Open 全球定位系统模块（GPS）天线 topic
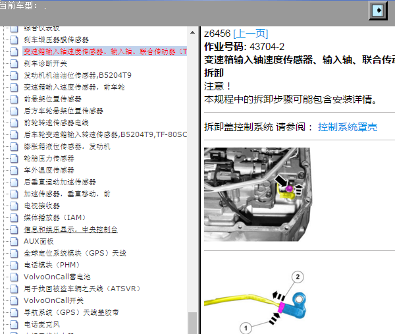The image size is (395, 334). pyautogui.click(x=75, y=253)
